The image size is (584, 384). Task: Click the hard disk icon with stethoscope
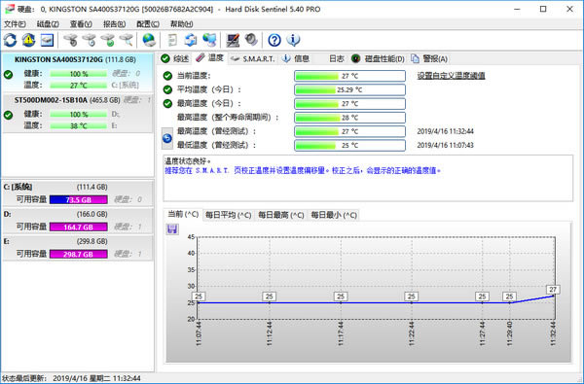click(x=70, y=40)
